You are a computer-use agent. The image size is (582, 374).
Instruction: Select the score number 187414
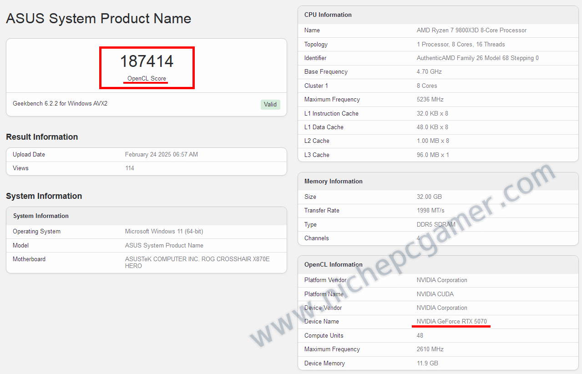tap(147, 61)
